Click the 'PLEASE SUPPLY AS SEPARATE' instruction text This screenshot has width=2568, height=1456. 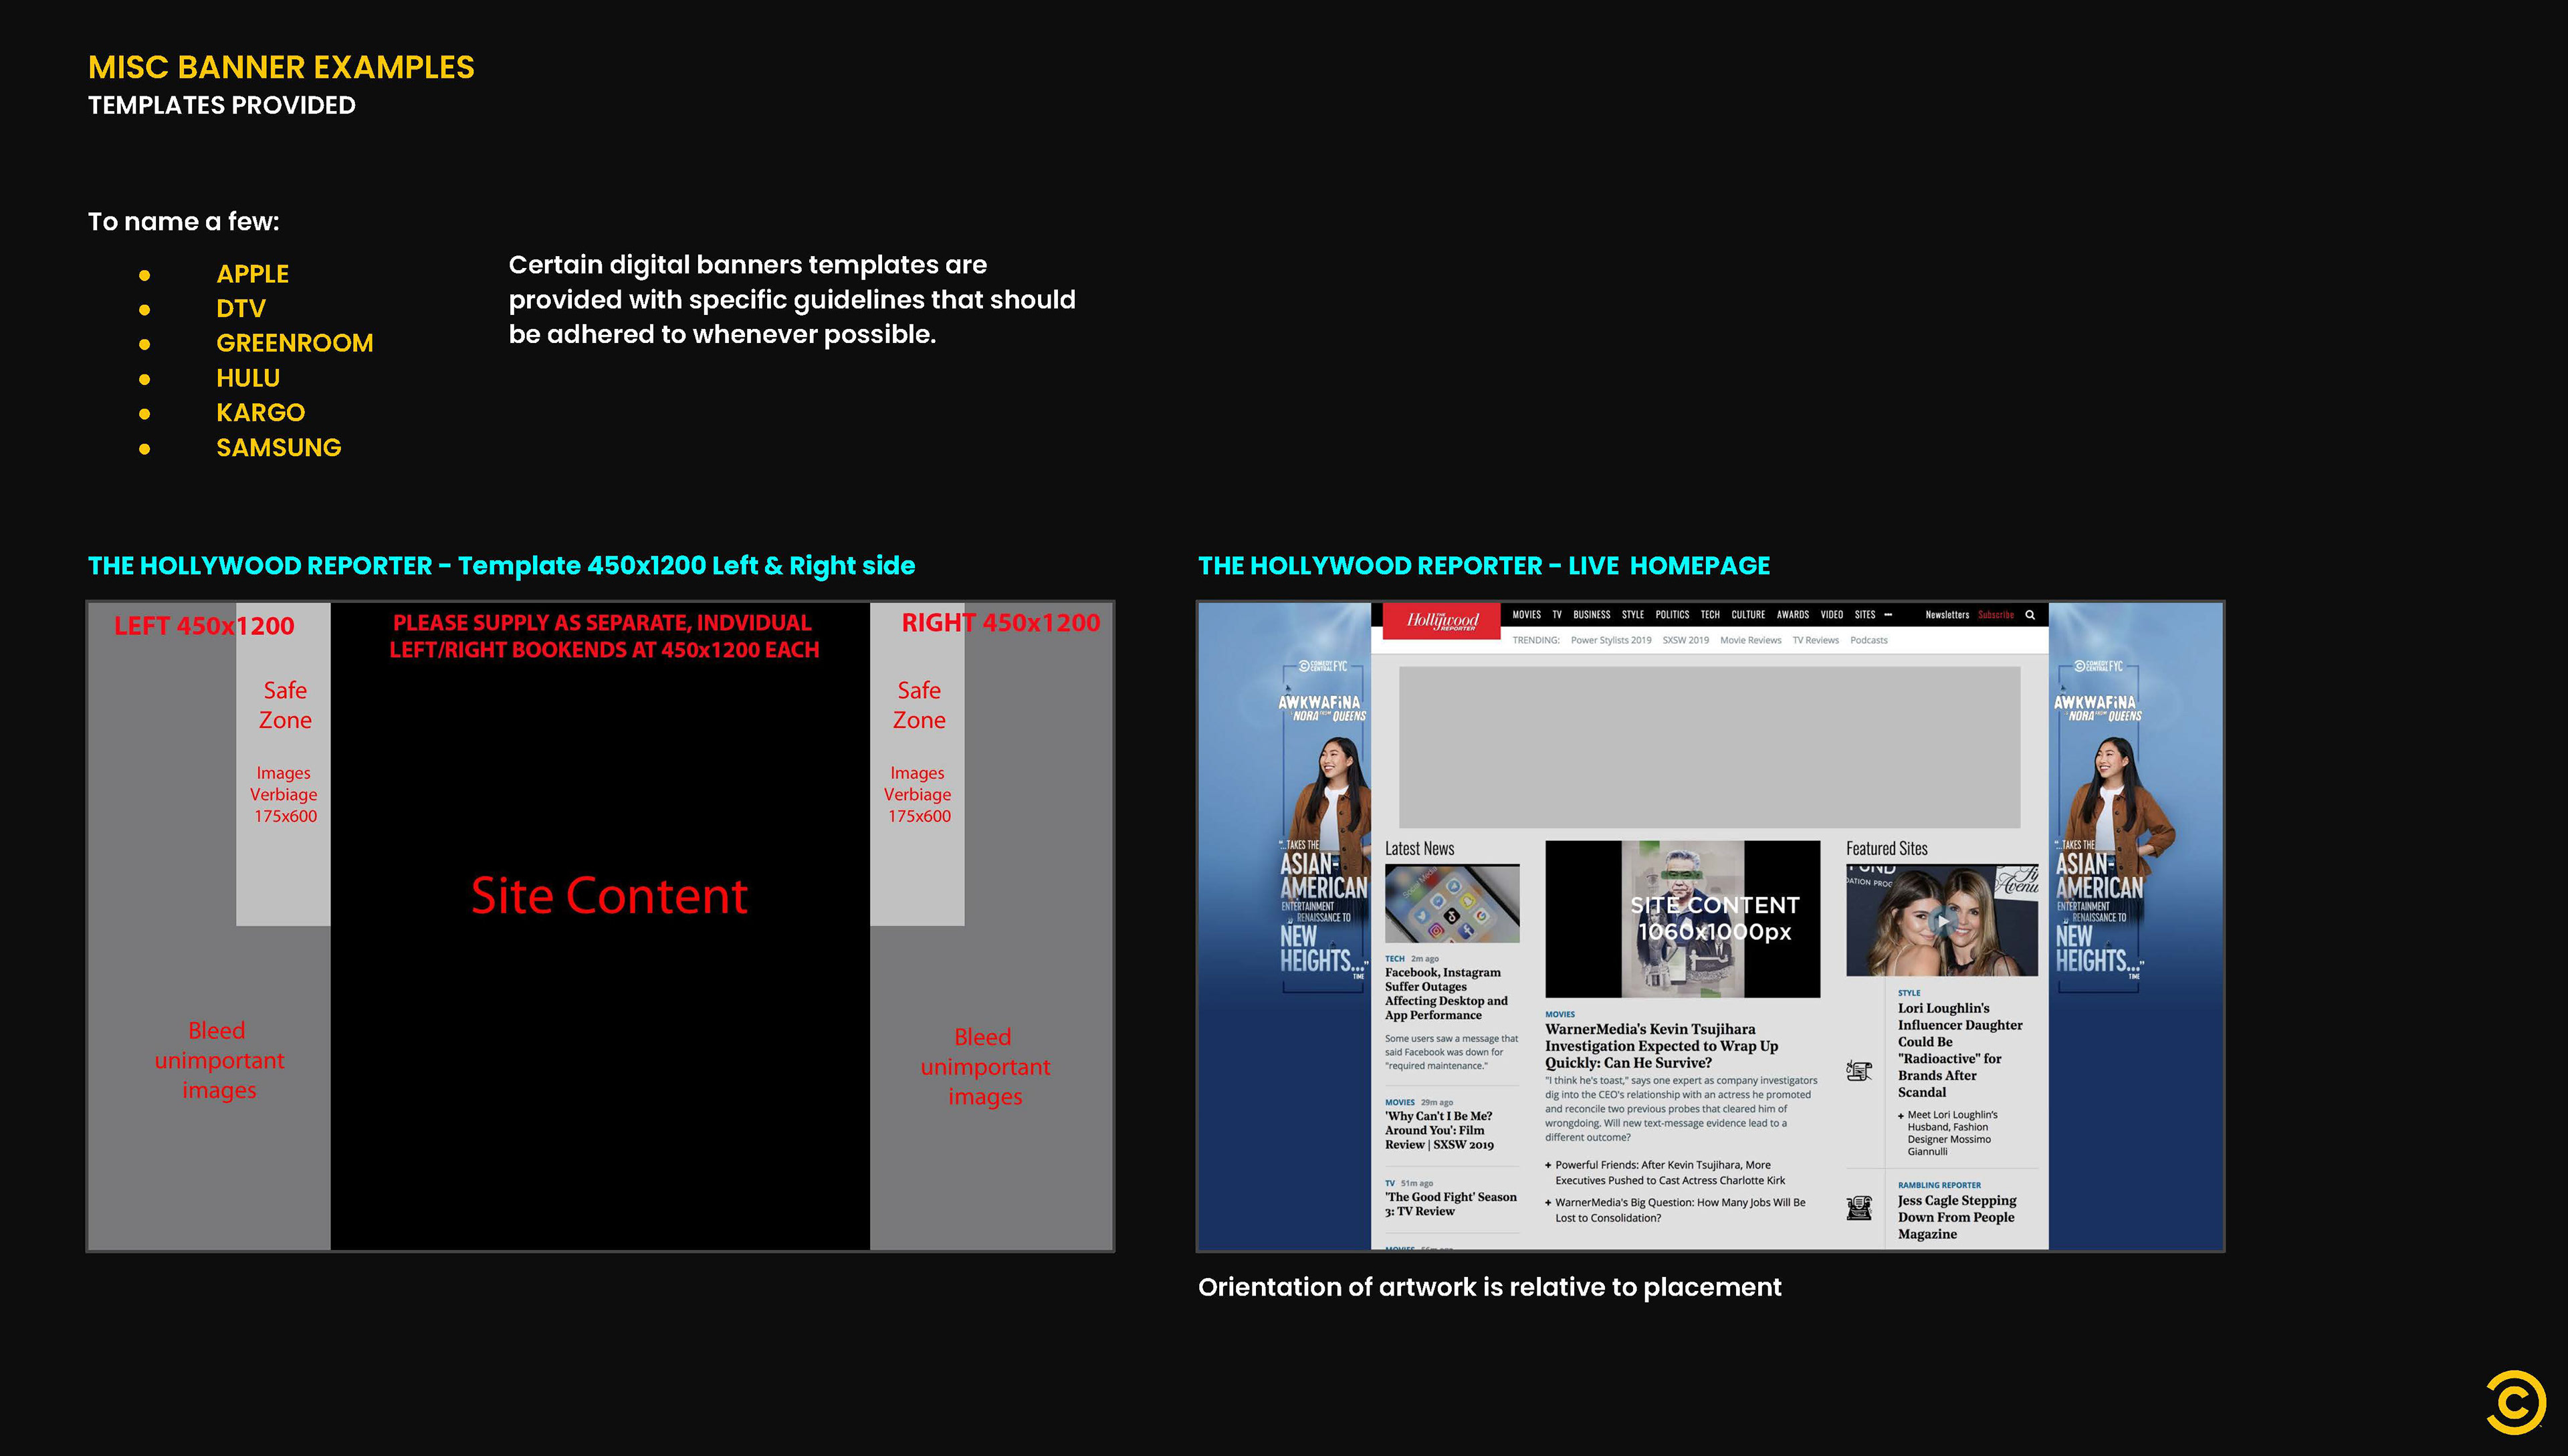click(603, 636)
